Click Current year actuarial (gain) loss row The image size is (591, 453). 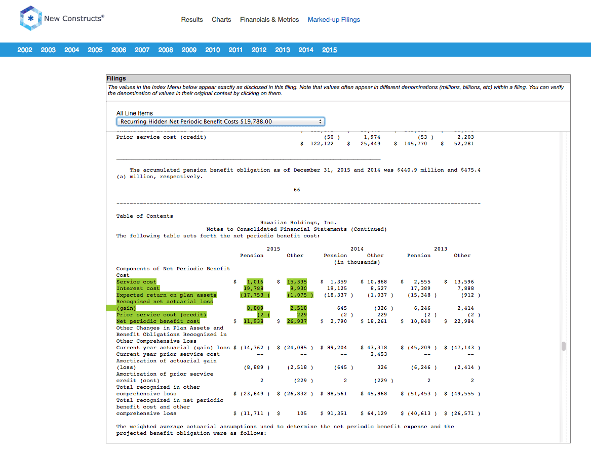[298, 348]
